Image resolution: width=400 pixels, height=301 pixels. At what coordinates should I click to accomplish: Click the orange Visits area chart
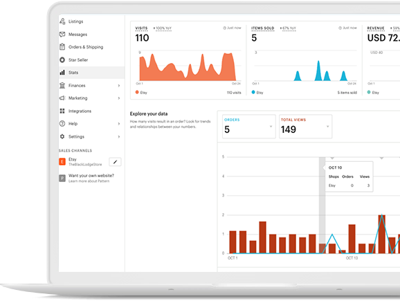188,68
